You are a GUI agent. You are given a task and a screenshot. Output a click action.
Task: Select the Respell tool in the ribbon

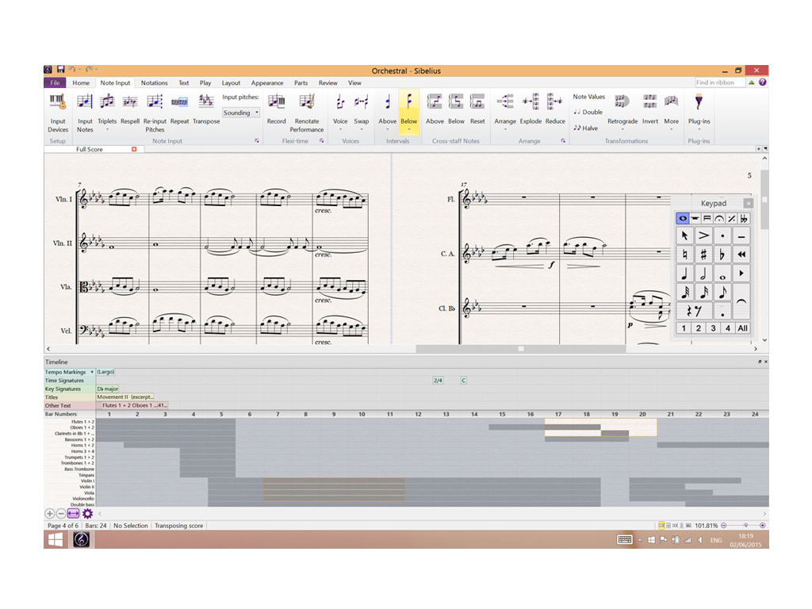click(130, 102)
